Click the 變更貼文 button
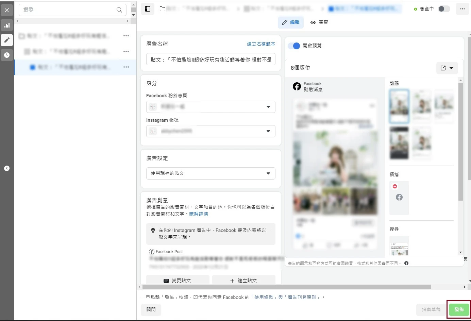 coord(178,281)
